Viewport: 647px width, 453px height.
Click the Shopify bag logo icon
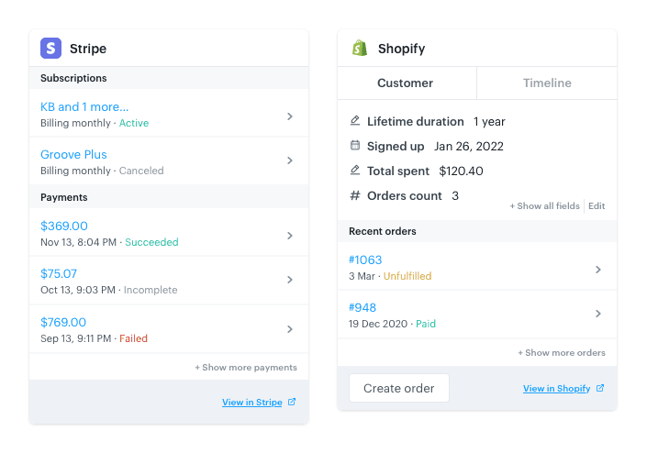[360, 49]
